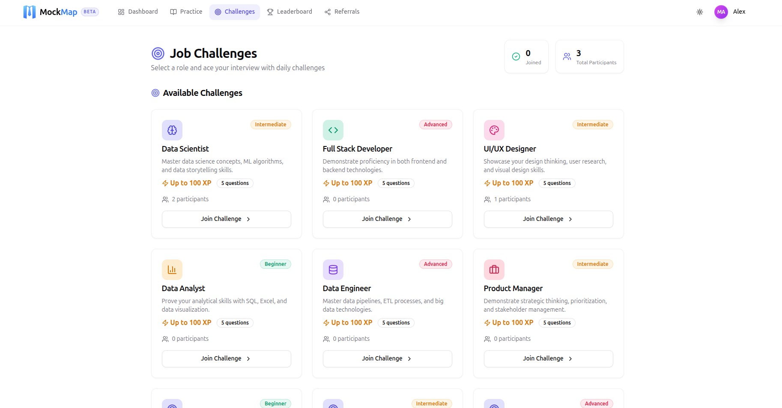
Task: Join the Product Manager challenge
Action: click(549, 359)
